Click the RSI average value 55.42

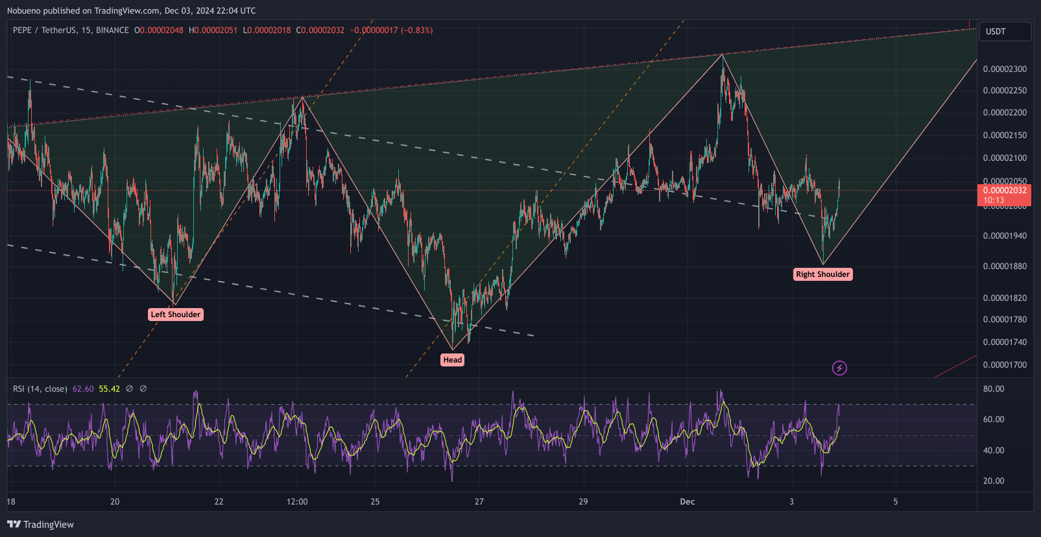[x=110, y=388]
